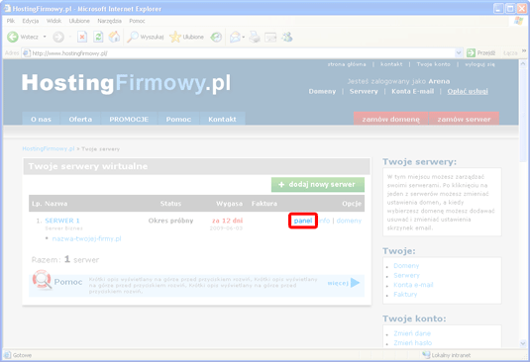Click the zamów serwer button
The image size is (530, 362).
(464, 119)
